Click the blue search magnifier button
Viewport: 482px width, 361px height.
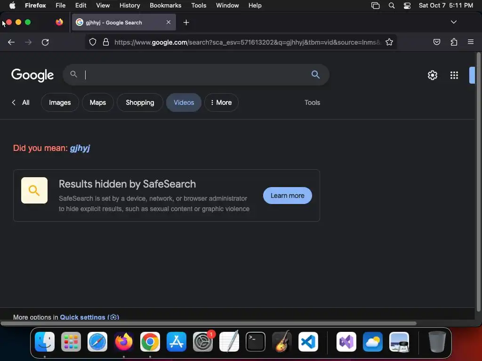tap(315, 74)
